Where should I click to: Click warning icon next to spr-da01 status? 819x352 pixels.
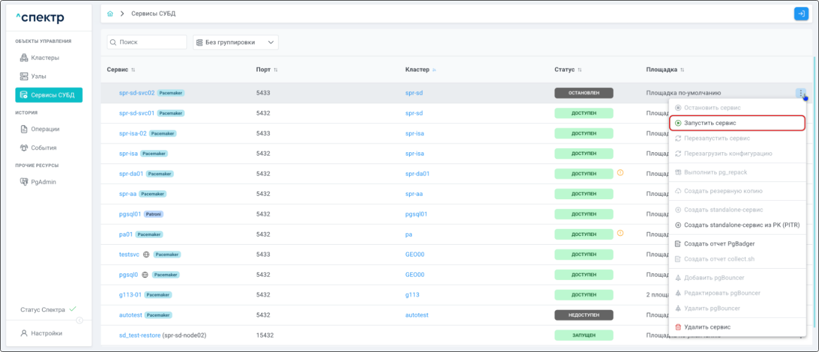tap(620, 173)
